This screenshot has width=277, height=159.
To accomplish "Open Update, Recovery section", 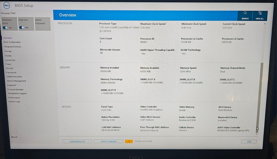I will [14, 76].
